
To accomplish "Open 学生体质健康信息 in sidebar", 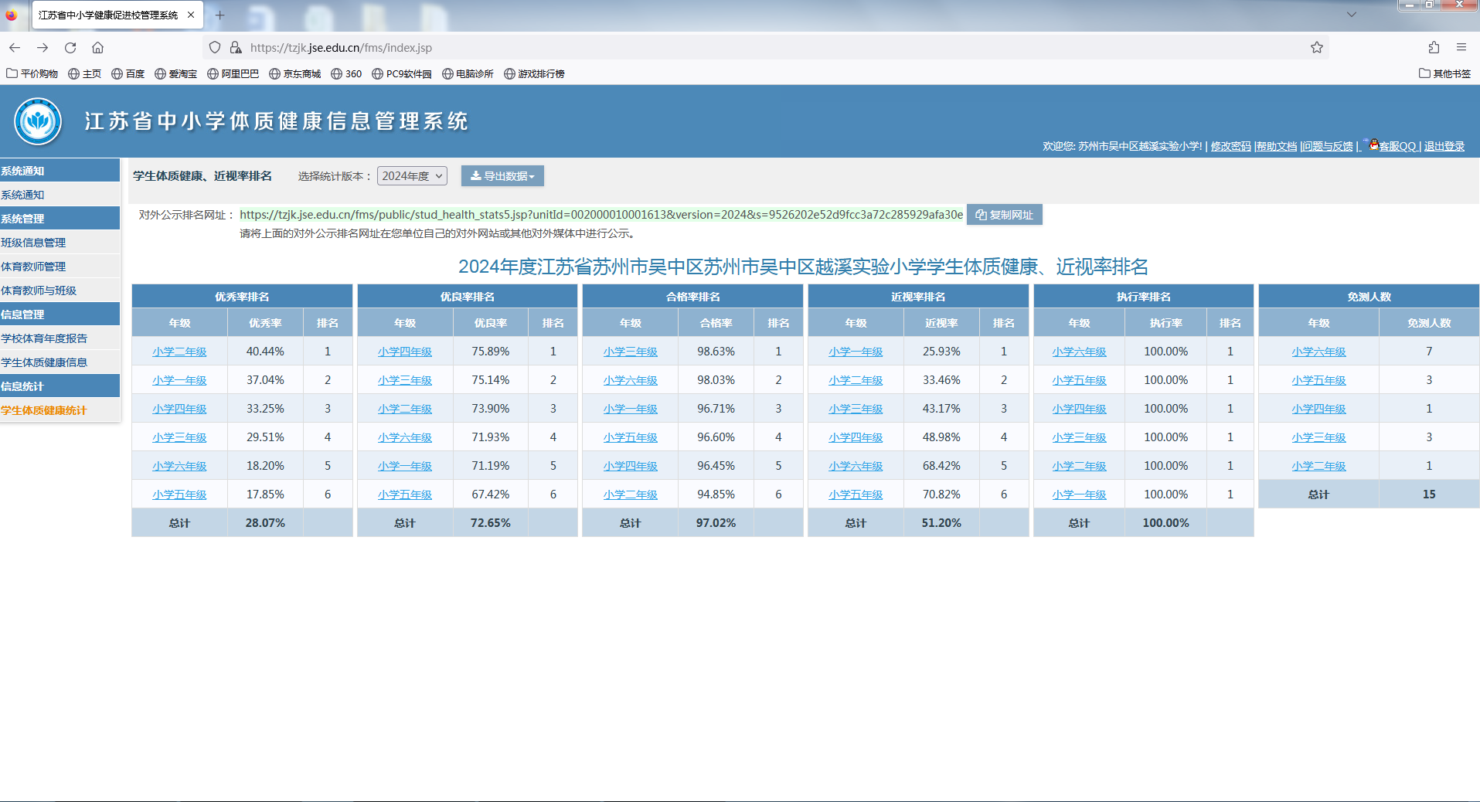I will 60,362.
